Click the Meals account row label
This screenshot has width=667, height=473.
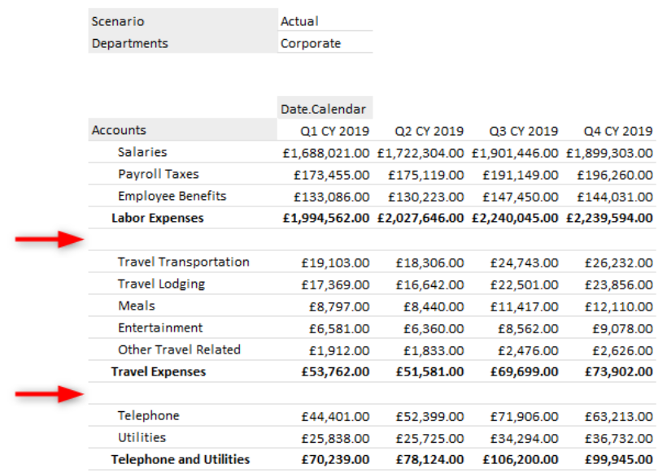pos(137,306)
